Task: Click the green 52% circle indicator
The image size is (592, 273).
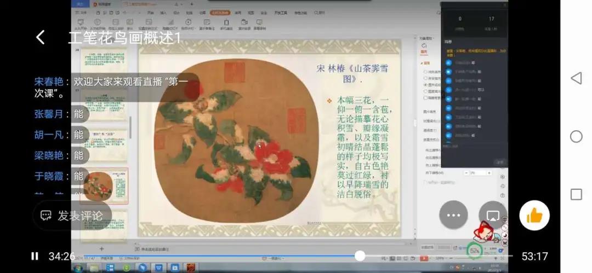Action: [475, 251]
